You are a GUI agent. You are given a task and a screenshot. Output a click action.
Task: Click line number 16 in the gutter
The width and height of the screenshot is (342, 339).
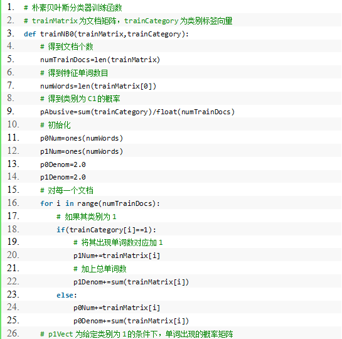coord(13,203)
